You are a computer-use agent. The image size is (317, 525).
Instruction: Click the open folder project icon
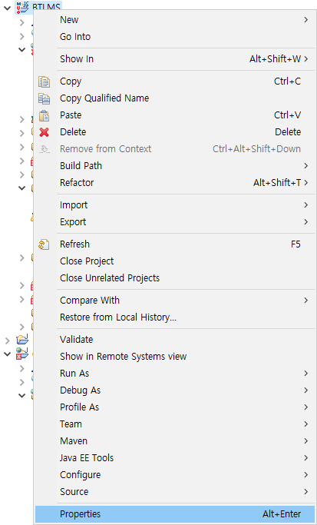point(22,340)
